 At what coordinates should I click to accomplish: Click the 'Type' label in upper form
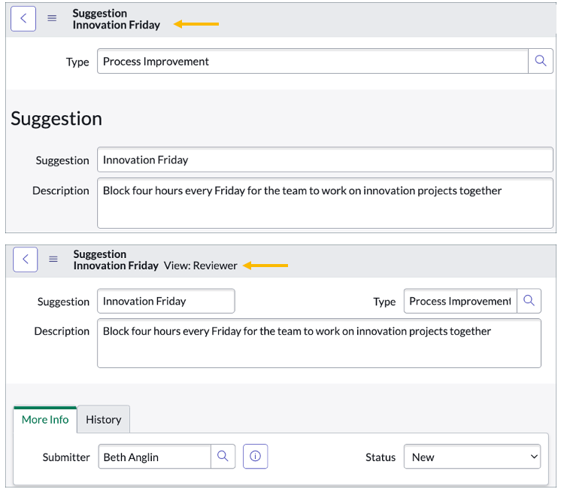77,62
